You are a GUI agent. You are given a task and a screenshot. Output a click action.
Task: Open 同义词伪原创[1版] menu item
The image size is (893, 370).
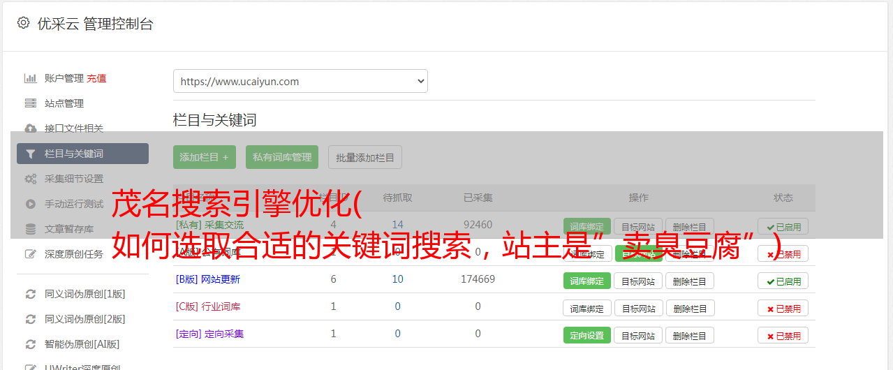(x=85, y=294)
